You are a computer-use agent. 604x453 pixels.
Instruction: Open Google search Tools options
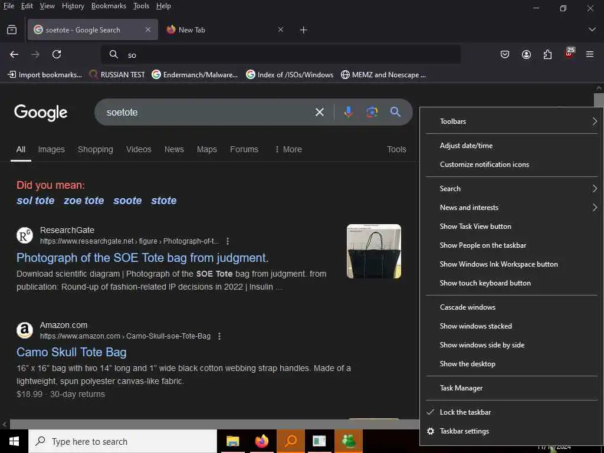(396, 149)
